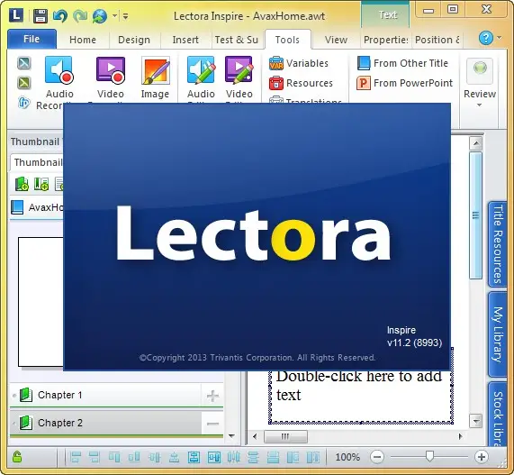Switch to the Properties ribbon tab

[x=386, y=40]
